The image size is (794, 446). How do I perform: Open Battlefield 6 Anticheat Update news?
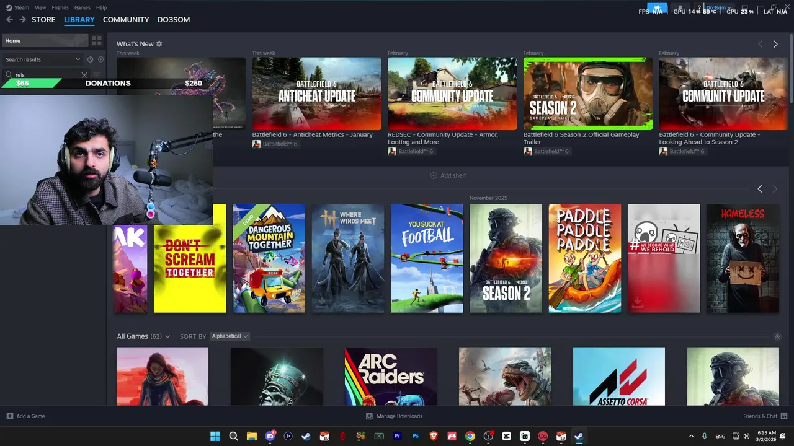pyautogui.click(x=316, y=94)
